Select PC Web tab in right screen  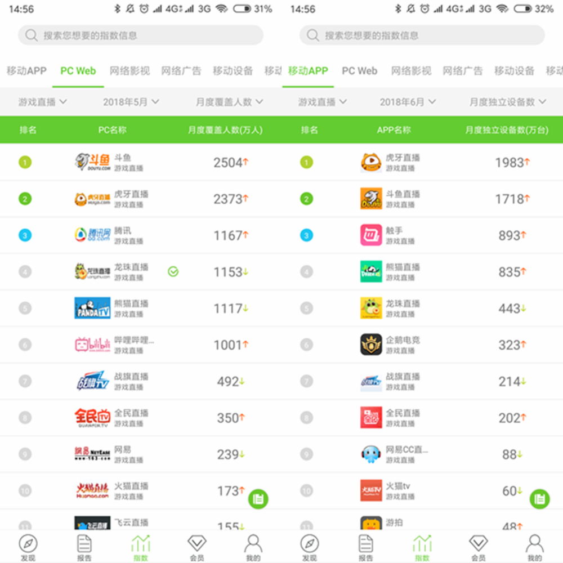tap(359, 71)
